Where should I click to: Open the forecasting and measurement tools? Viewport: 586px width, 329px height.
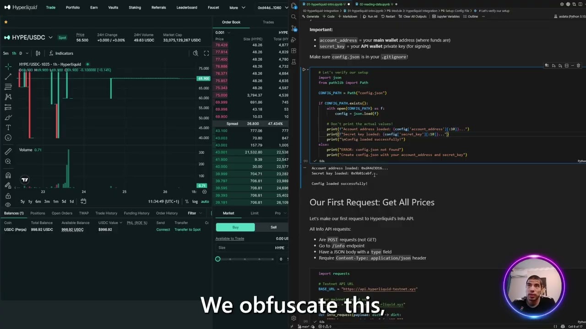tap(8, 107)
